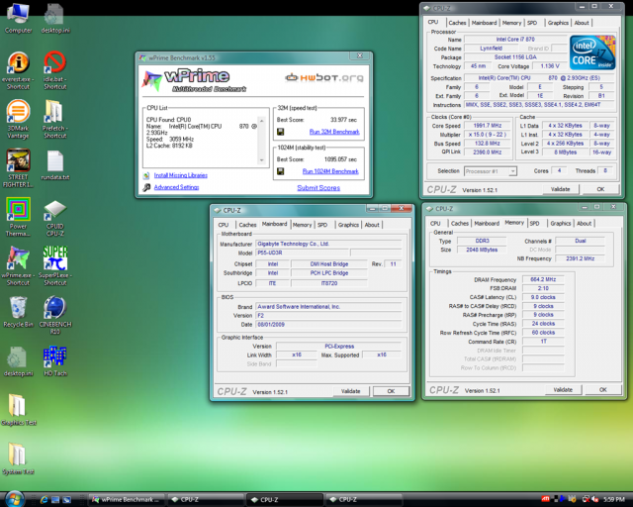633x507 pixels.
Task: Switch to Caches tab in processor CPU-Z window
Action: pyautogui.click(x=457, y=23)
